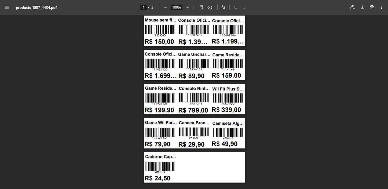Print the PDF document
This screenshot has height=189, width=388.
coord(372,7)
